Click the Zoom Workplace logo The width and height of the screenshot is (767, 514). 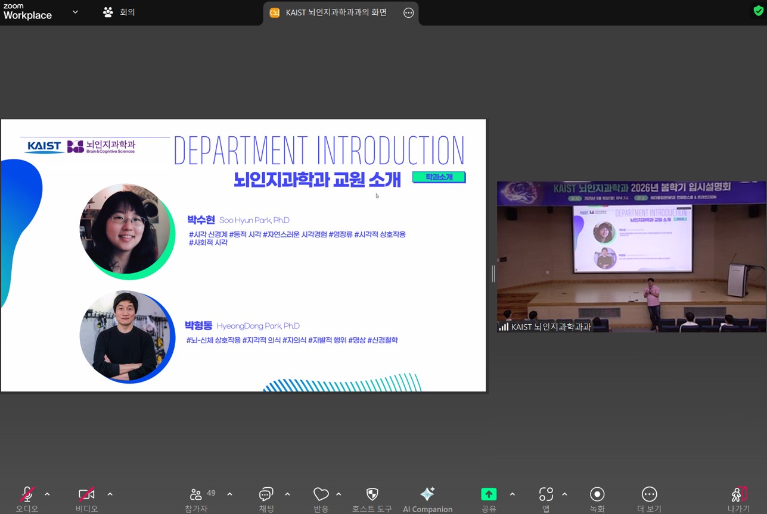click(27, 12)
